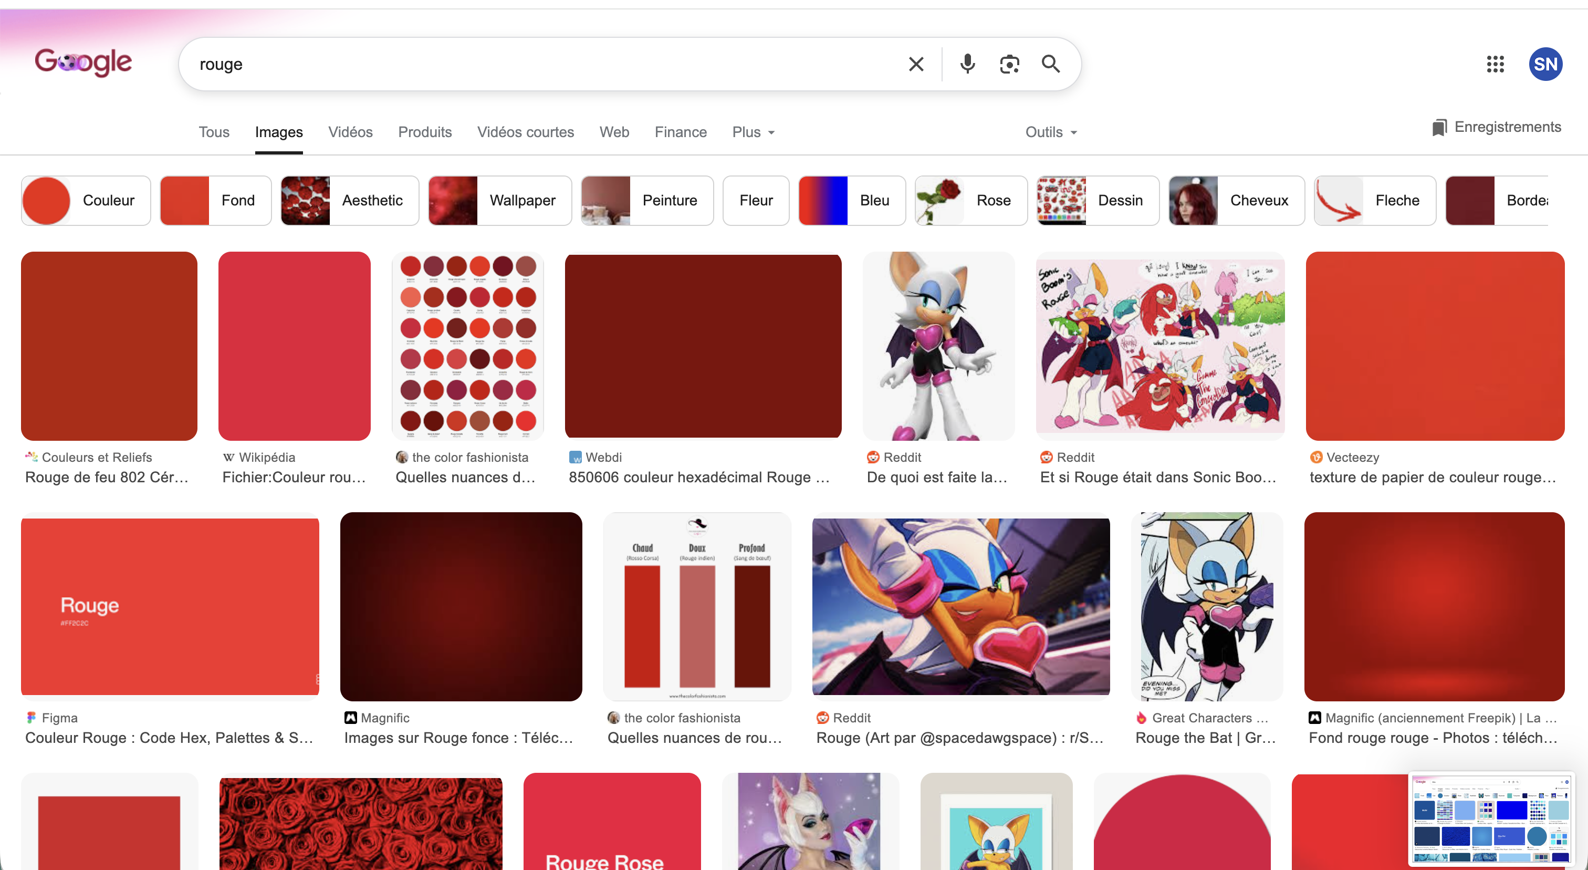This screenshot has width=1588, height=870.
Task: Filter by the Cheveux chip
Action: [1237, 200]
